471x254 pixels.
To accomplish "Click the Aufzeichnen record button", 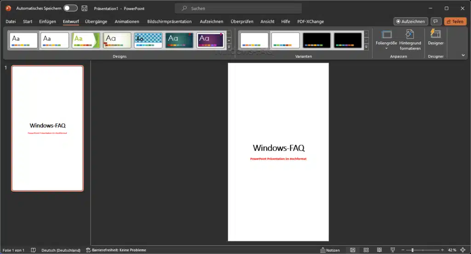I will pyautogui.click(x=411, y=21).
